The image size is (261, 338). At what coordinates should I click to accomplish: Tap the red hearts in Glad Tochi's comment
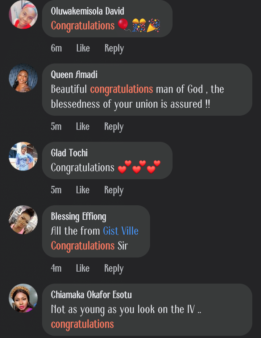tap(139, 168)
